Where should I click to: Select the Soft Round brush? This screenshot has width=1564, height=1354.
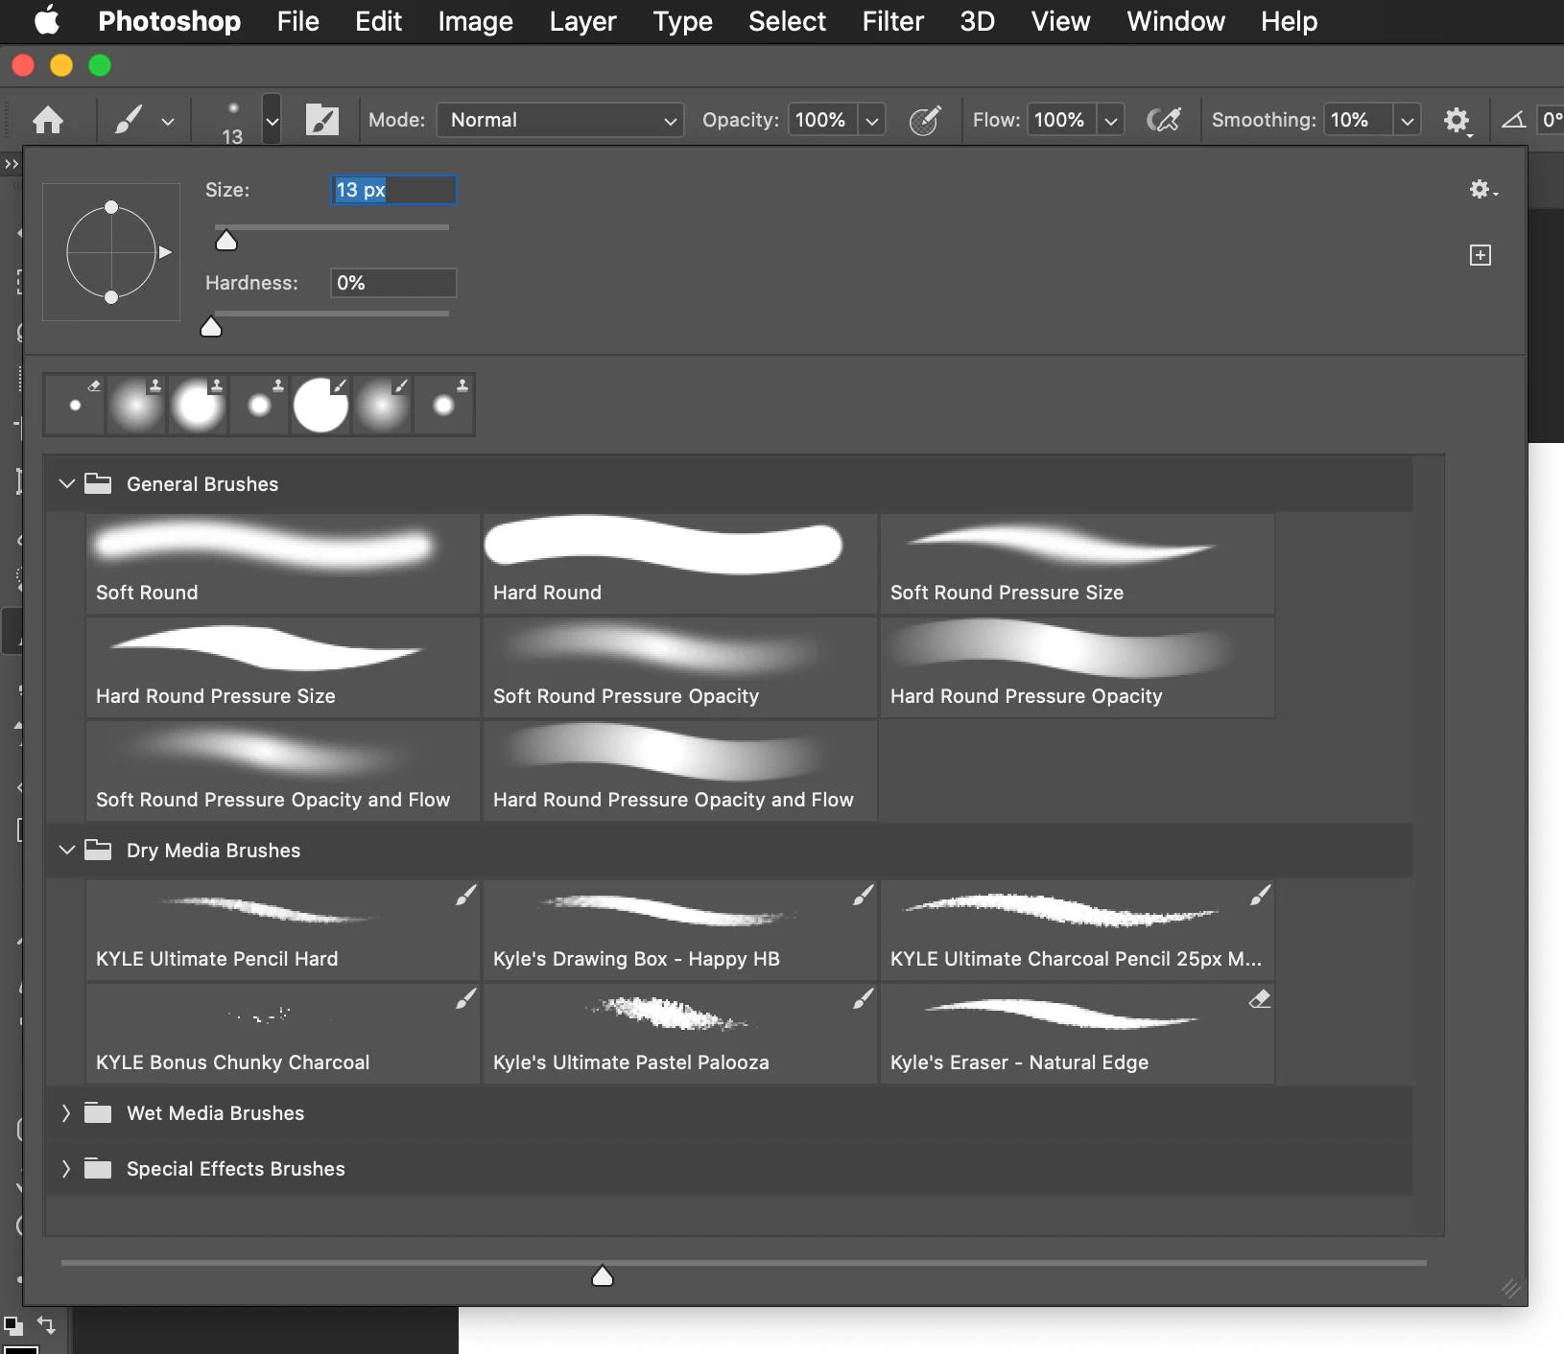click(x=282, y=564)
